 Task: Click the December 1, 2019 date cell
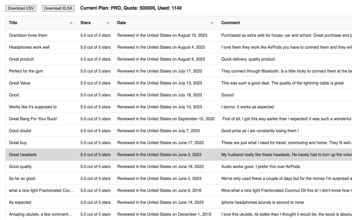[x=164, y=214]
